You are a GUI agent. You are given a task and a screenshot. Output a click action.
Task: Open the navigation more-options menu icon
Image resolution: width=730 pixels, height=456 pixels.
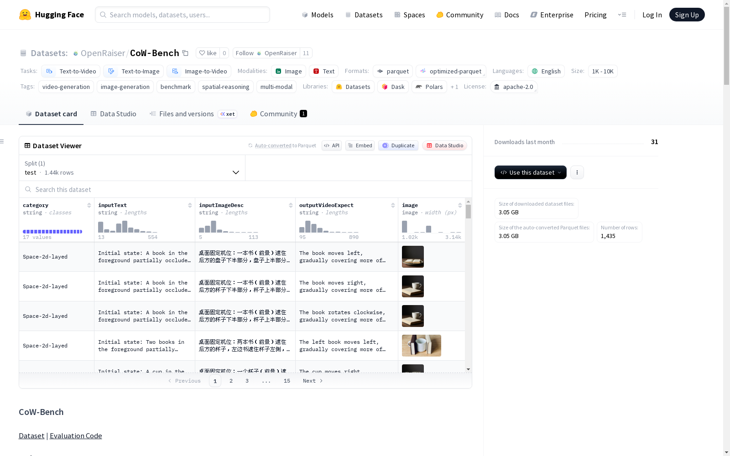[622, 15]
